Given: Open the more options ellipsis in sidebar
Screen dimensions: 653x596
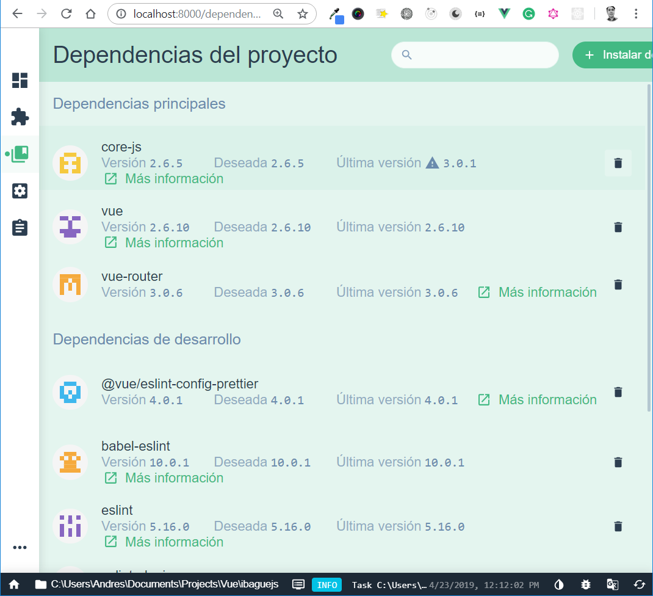Looking at the screenshot, I should [20, 547].
